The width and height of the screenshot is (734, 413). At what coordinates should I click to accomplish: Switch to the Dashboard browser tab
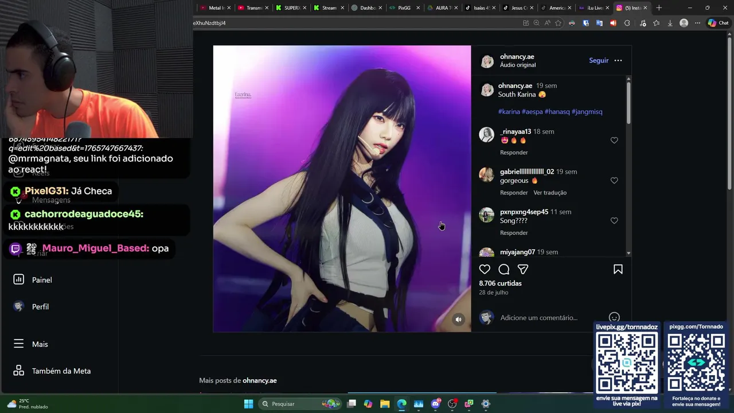point(366,7)
